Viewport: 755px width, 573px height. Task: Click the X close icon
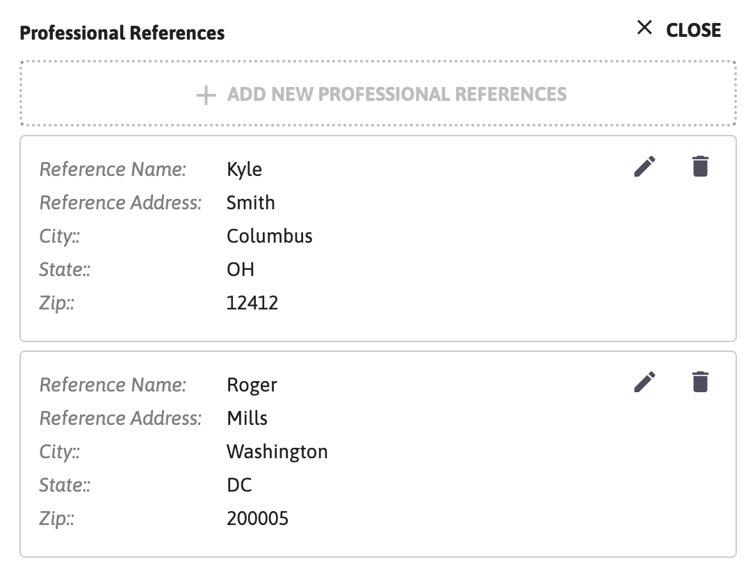tap(644, 28)
